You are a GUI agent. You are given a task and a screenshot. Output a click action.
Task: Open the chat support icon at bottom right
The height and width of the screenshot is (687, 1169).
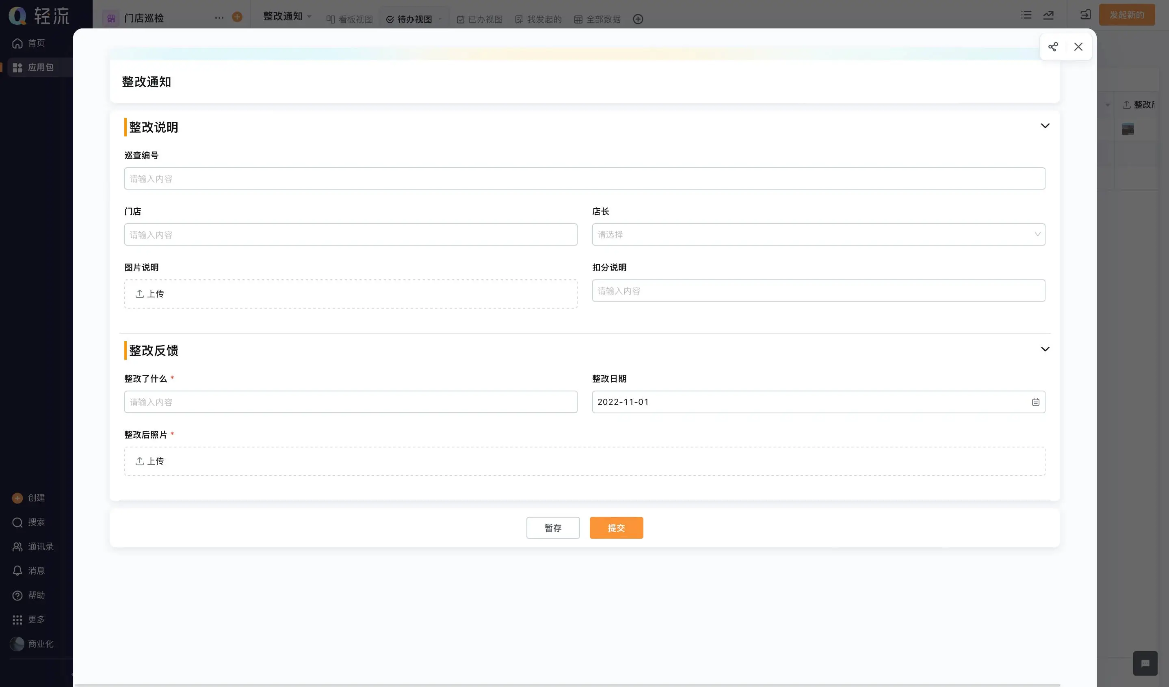(x=1145, y=663)
